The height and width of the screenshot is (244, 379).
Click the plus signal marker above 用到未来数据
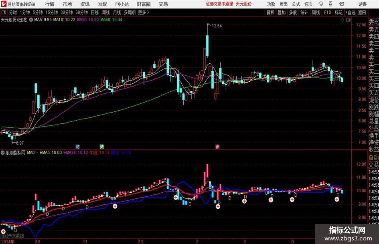point(3,231)
